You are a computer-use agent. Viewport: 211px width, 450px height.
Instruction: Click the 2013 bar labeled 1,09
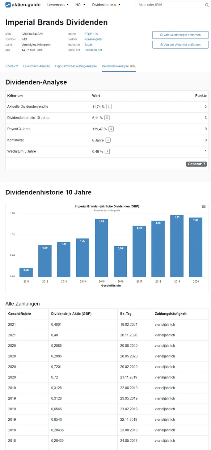(x=64, y=260)
